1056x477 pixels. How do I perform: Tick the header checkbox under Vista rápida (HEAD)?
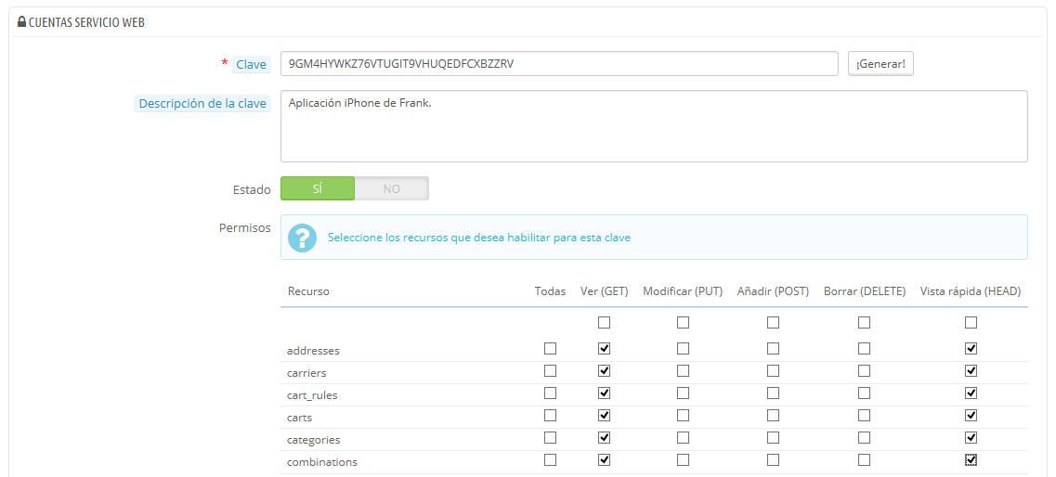[x=971, y=323]
